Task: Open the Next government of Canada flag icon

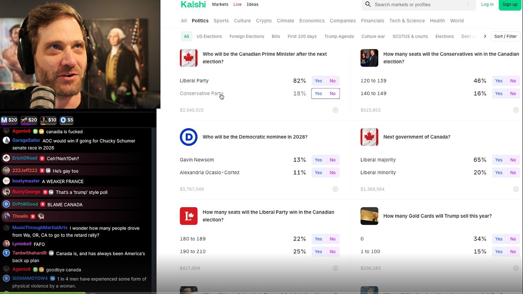Action: [369, 137]
